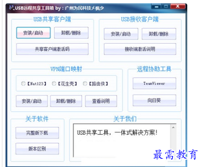The image size is (201, 167).
Task: Minimize the USB远程共享工具箱 window
Action: click(157, 6)
